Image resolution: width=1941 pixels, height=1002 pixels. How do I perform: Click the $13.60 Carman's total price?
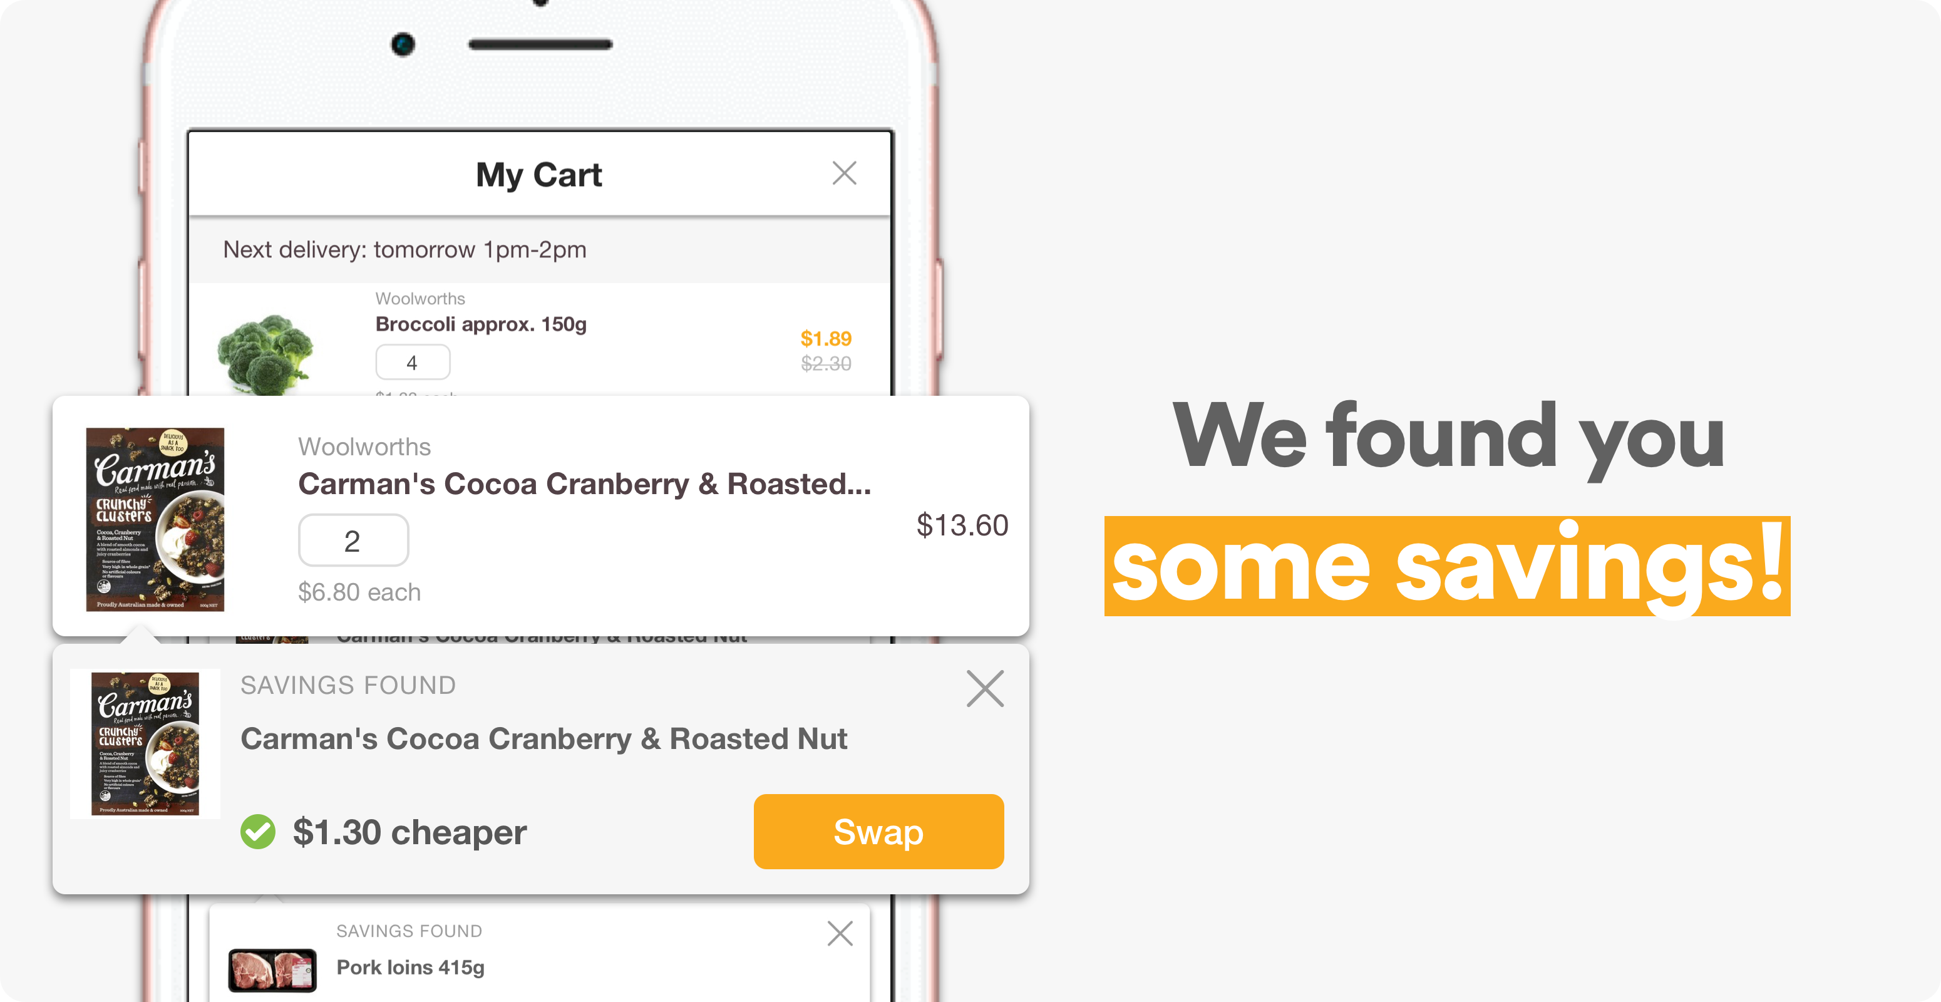point(962,525)
